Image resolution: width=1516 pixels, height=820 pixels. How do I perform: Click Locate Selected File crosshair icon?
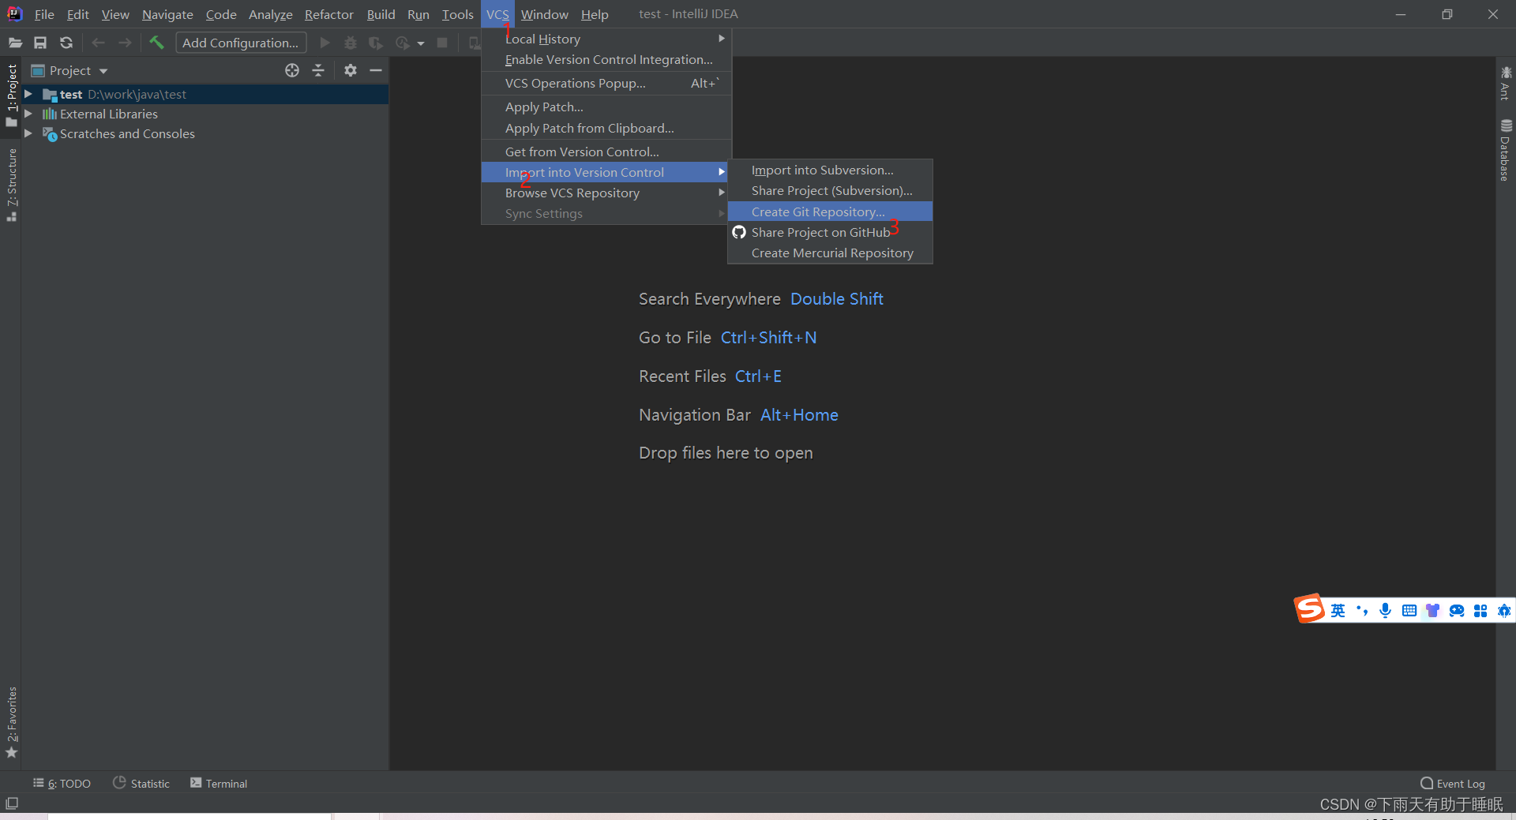pyautogui.click(x=292, y=70)
